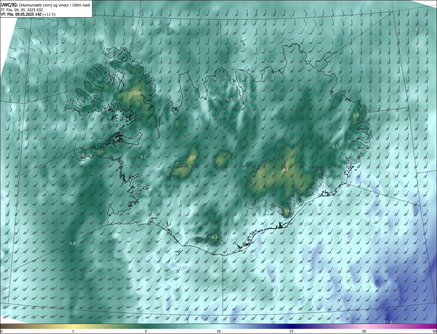Click the 4.8 label over the southwest ocean

(72, 243)
